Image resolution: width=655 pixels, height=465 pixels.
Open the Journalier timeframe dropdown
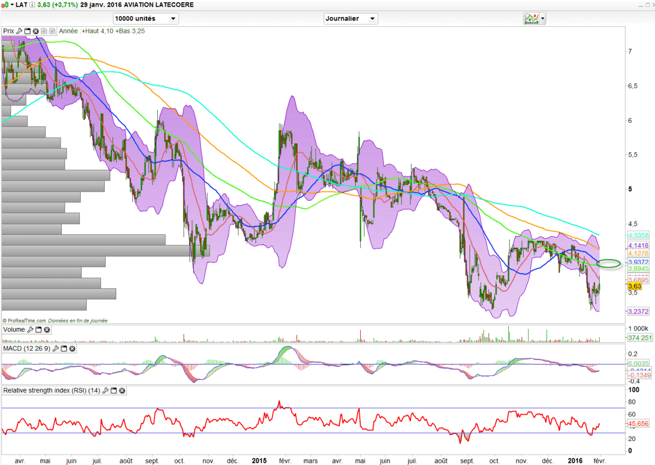(350, 19)
